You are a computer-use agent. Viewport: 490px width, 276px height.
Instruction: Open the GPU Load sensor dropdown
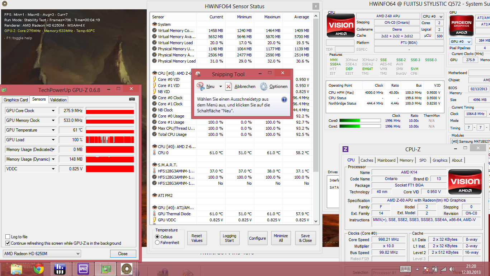click(x=53, y=140)
